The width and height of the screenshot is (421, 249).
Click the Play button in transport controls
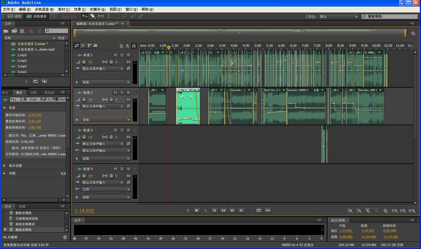[197, 211]
